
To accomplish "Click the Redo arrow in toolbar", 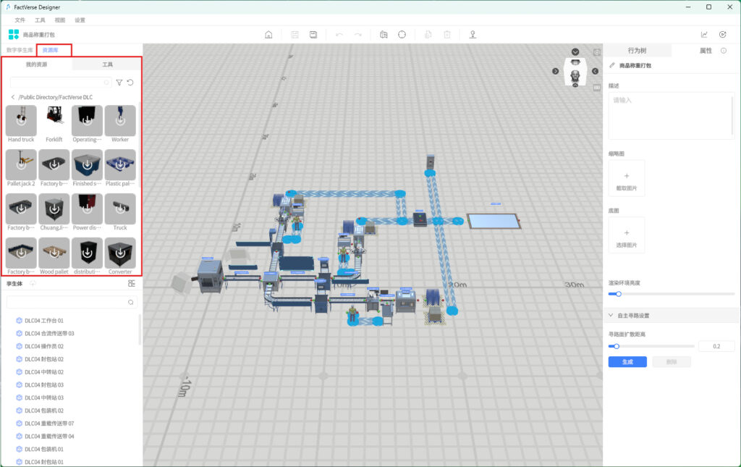I will (x=357, y=35).
